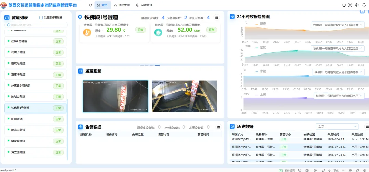369x172 pixels.
Task: Expand the 水压 chart sensor dropdown
Action: coord(339,96)
